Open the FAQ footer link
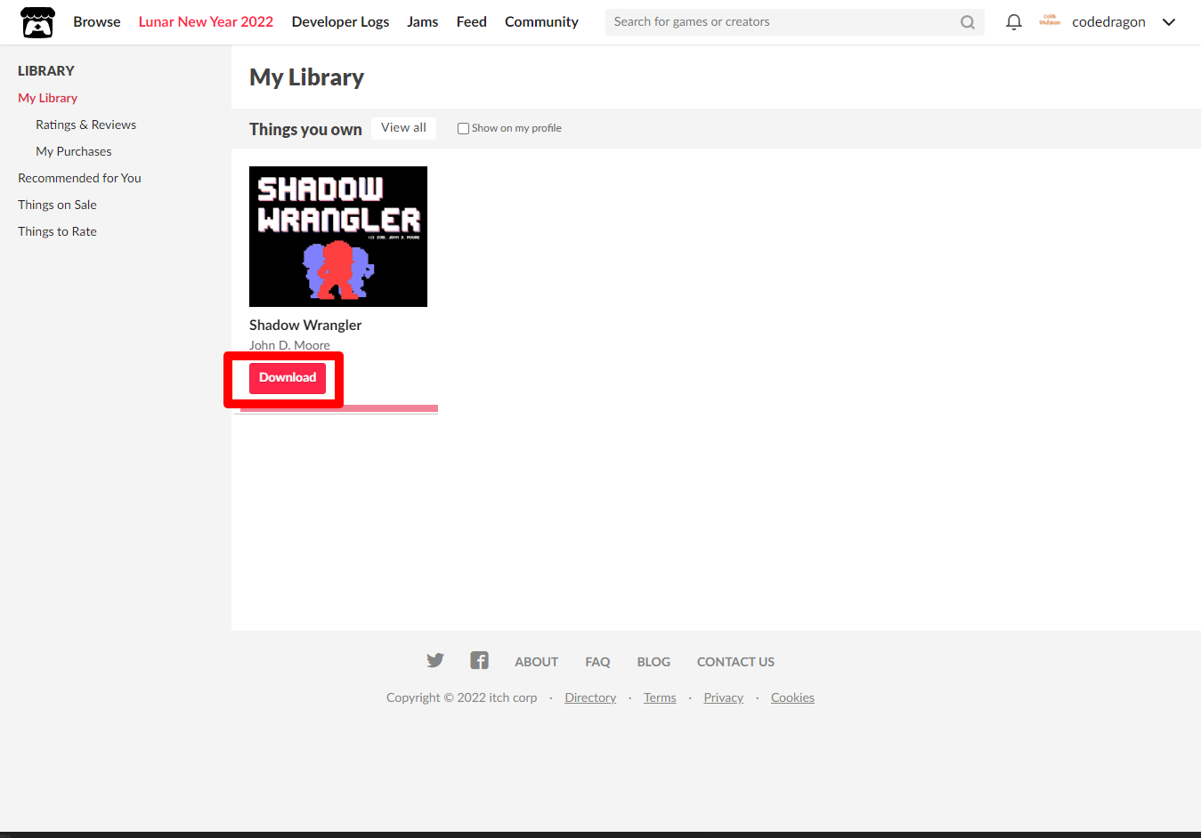 597,662
